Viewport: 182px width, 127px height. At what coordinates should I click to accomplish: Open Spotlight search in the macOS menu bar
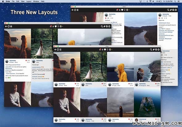[x=175, y=1]
